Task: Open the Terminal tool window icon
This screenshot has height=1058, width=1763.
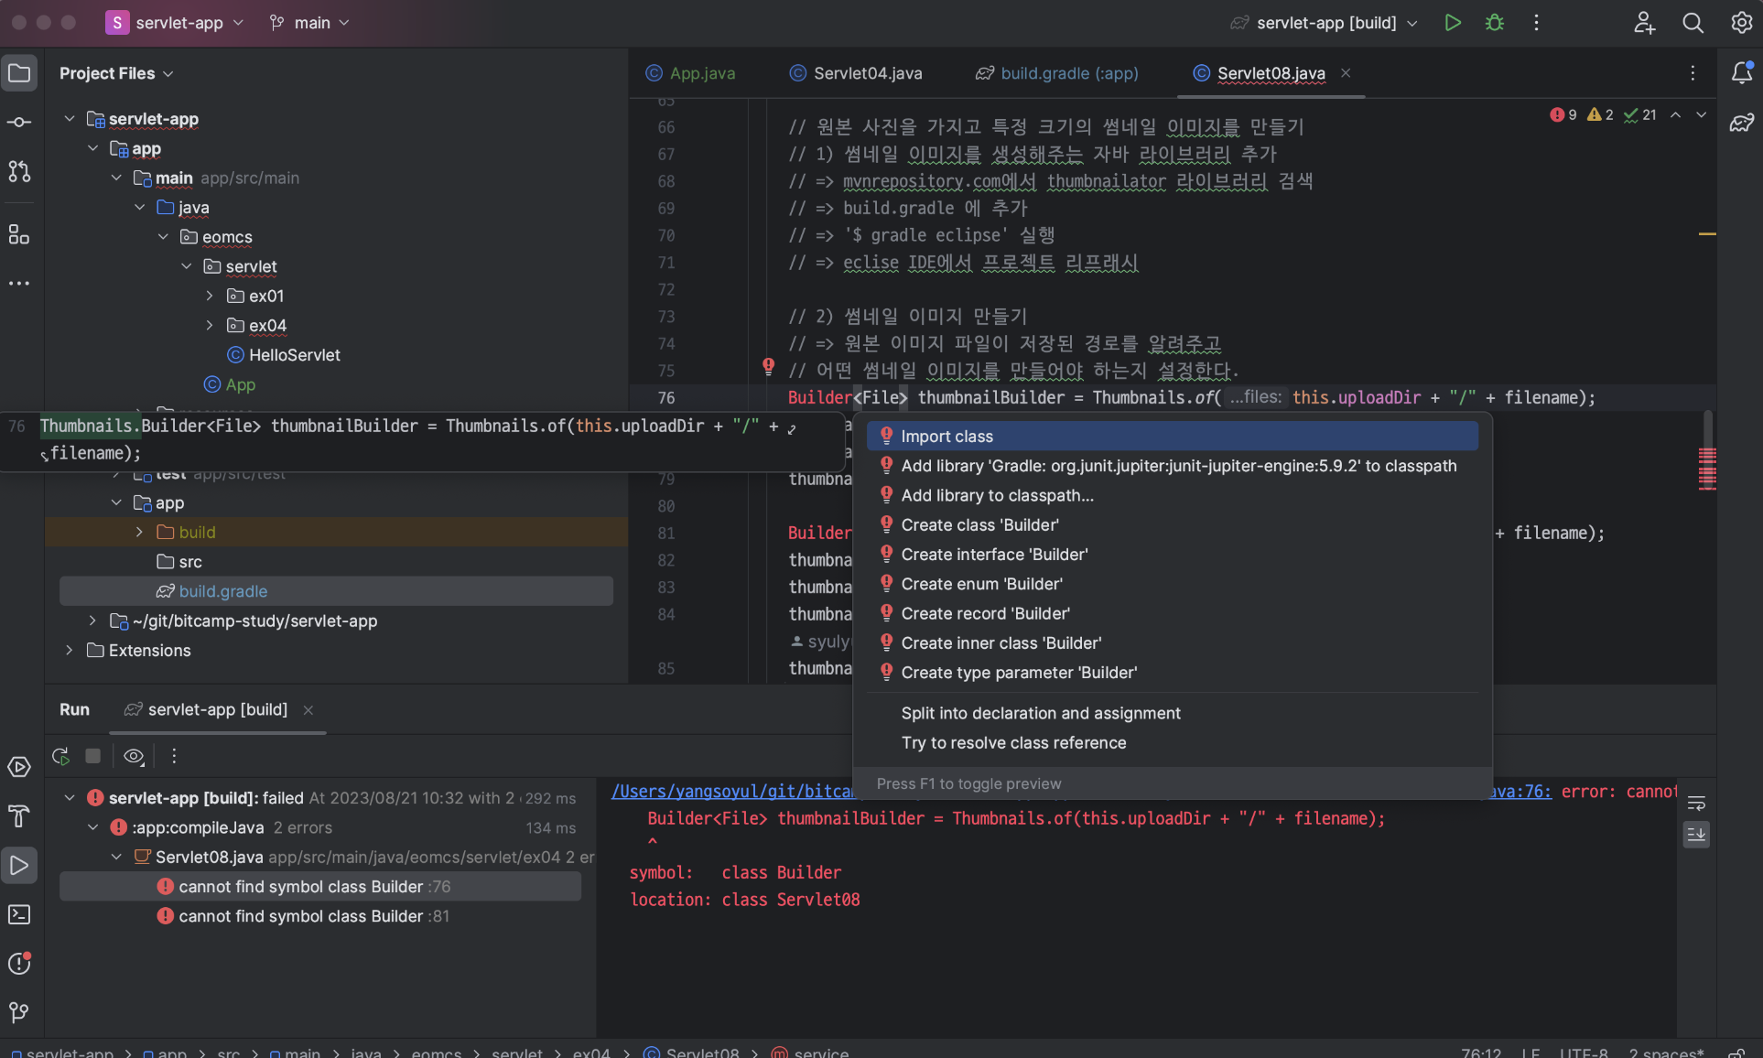Action: tap(19, 914)
